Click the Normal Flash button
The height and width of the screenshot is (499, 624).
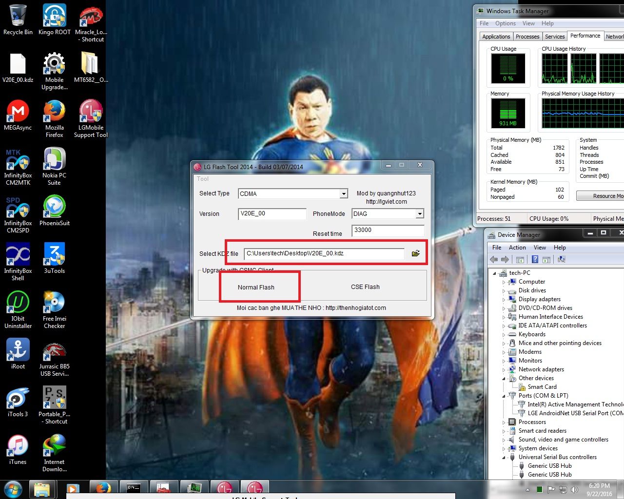(x=256, y=288)
